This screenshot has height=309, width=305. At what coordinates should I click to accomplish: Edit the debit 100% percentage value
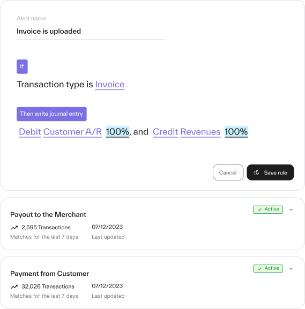pos(117,132)
